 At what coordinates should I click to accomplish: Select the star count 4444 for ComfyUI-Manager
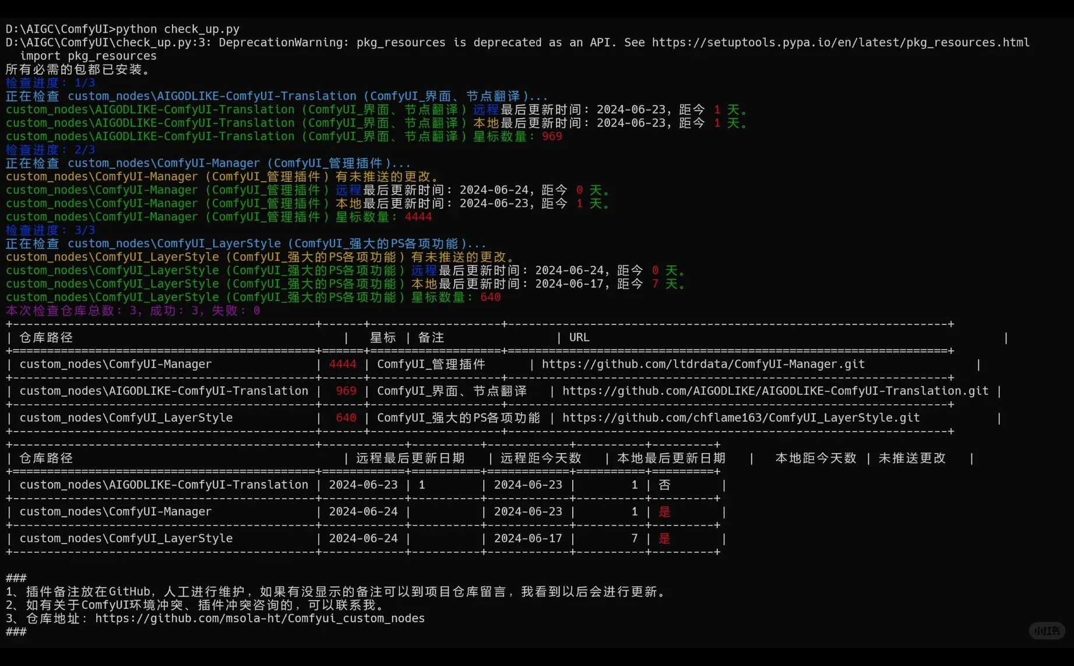(342, 364)
